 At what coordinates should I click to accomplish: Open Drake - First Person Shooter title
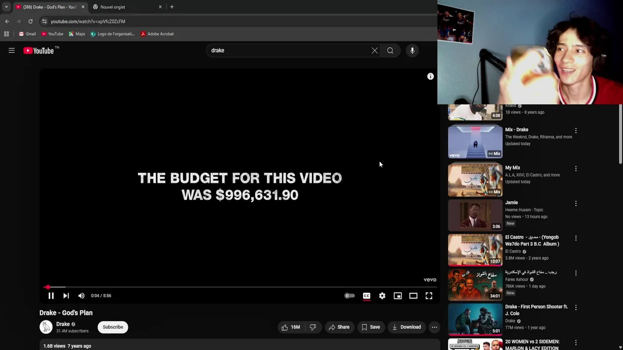pyautogui.click(x=536, y=310)
